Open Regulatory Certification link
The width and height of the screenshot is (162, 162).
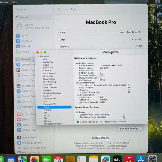tap(117, 143)
